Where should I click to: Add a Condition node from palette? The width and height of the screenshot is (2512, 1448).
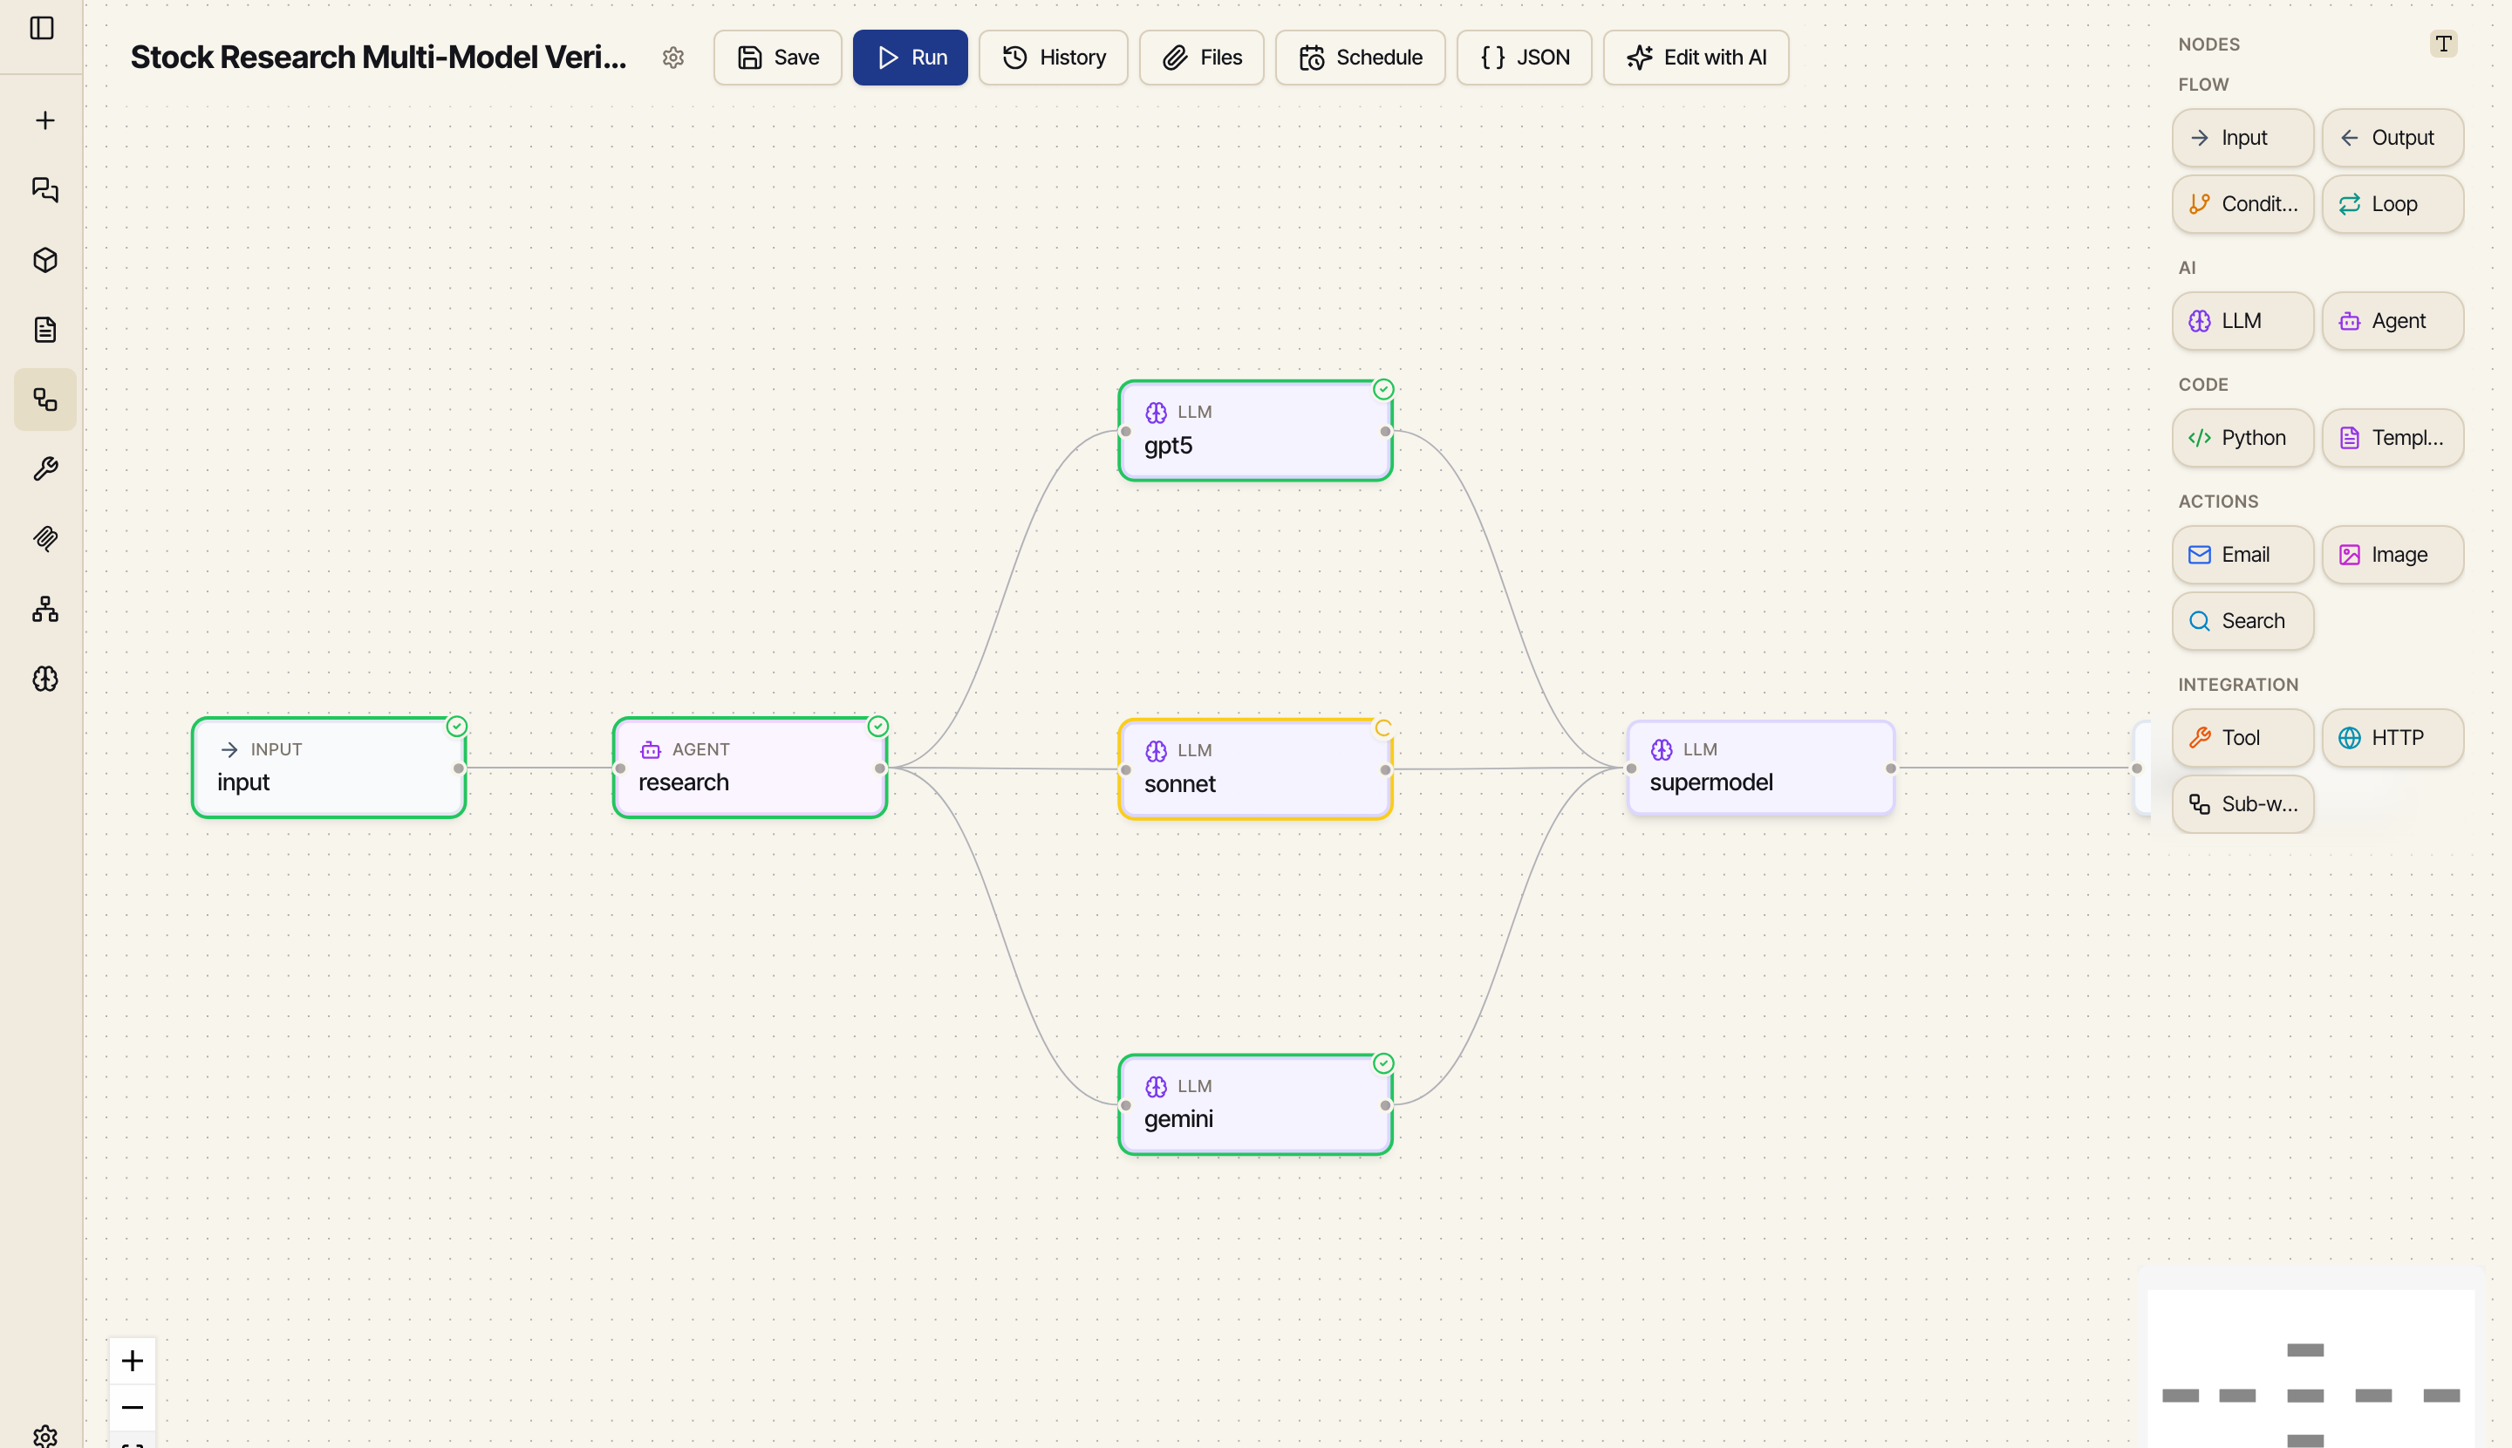[x=2242, y=204]
